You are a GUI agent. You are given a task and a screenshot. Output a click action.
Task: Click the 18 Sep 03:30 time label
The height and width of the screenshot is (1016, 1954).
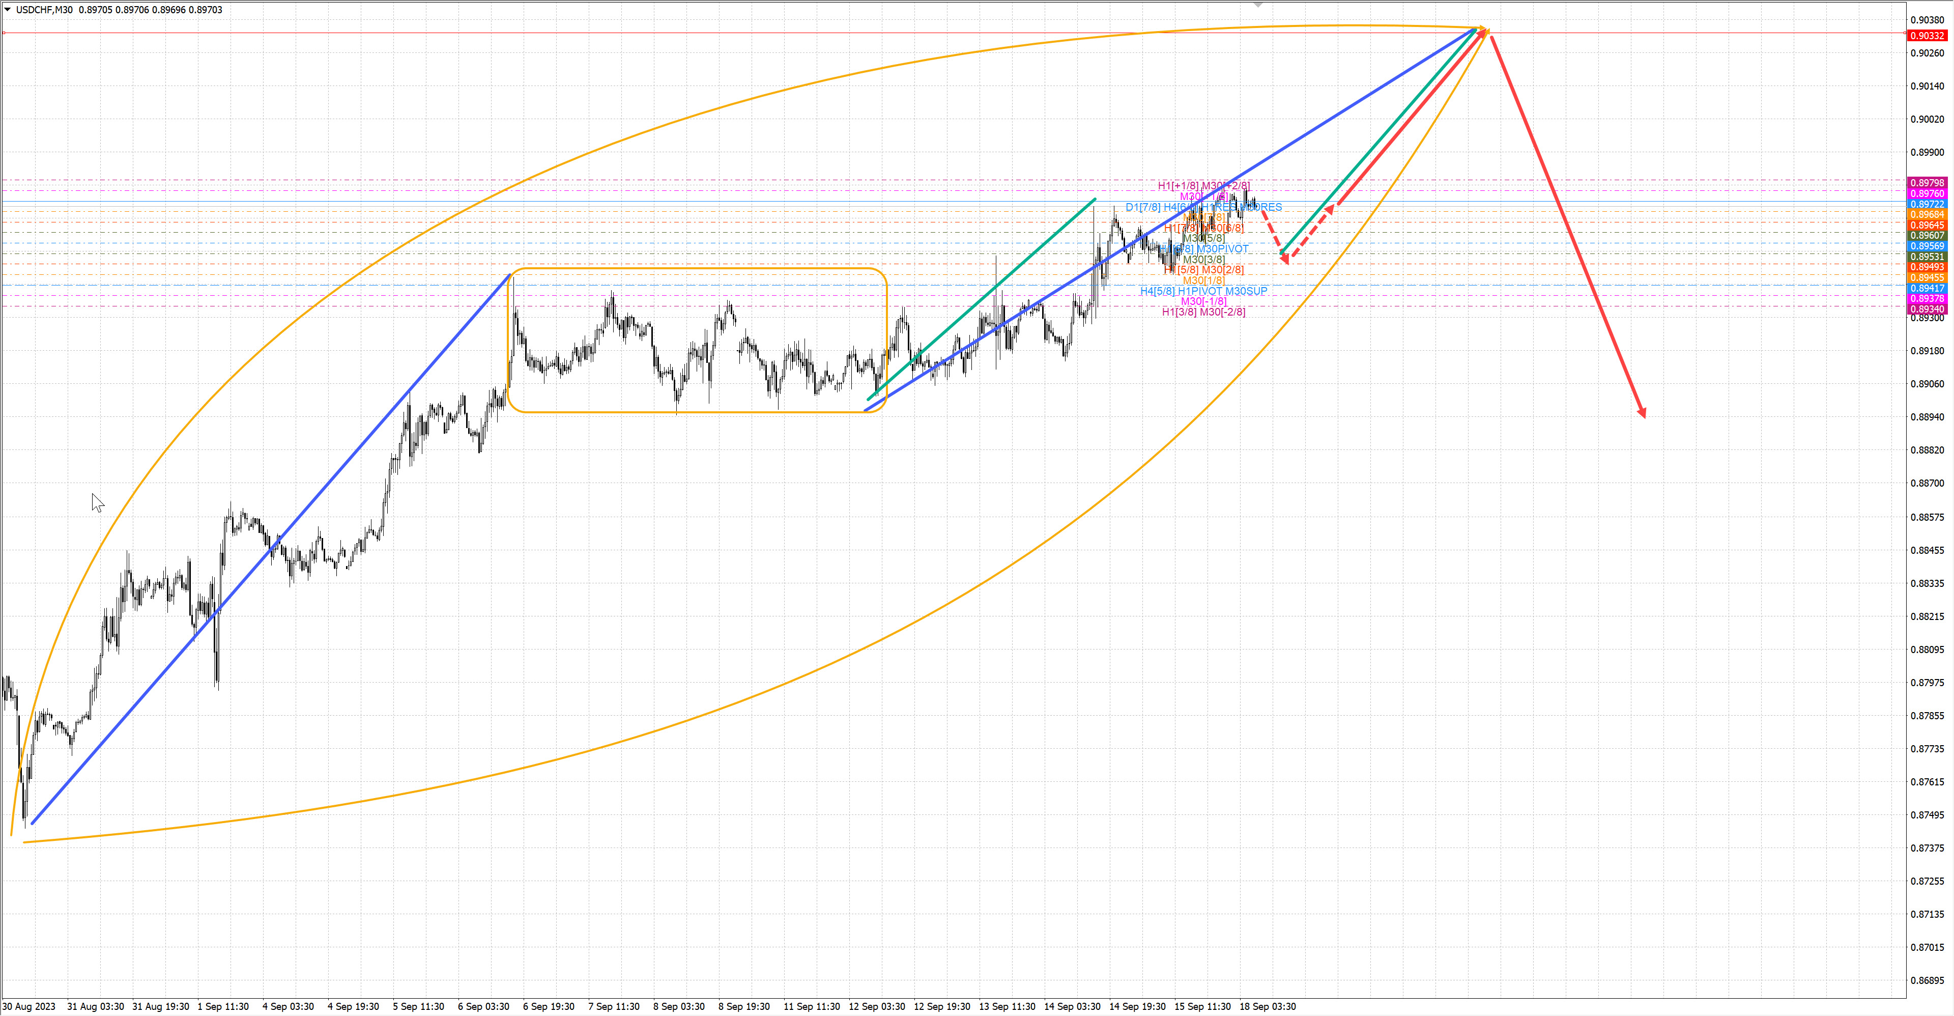click(1268, 1006)
